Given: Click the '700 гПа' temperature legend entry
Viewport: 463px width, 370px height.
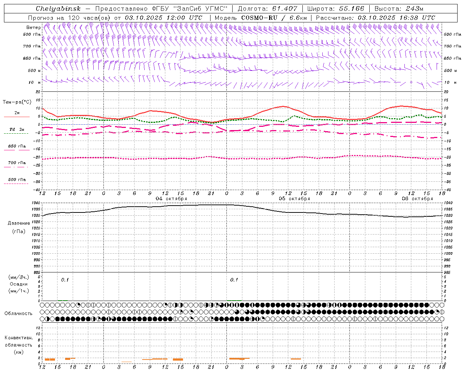Looking at the screenshot, I should [17, 163].
